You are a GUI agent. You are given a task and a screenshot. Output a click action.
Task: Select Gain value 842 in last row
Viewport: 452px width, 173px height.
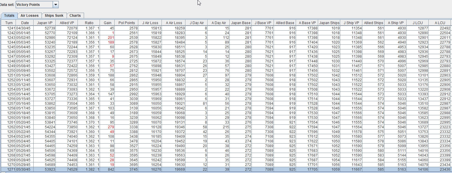[108, 169]
